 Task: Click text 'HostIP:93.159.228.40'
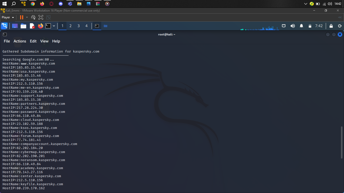pyautogui.click(x=23, y=92)
